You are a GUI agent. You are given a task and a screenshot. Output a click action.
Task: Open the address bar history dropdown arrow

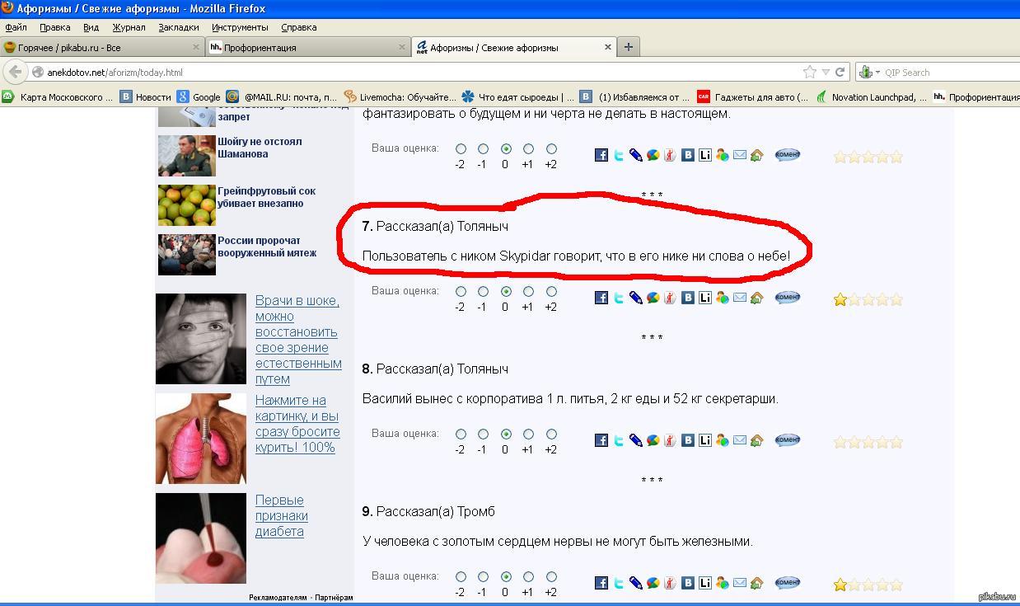(x=827, y=73)
